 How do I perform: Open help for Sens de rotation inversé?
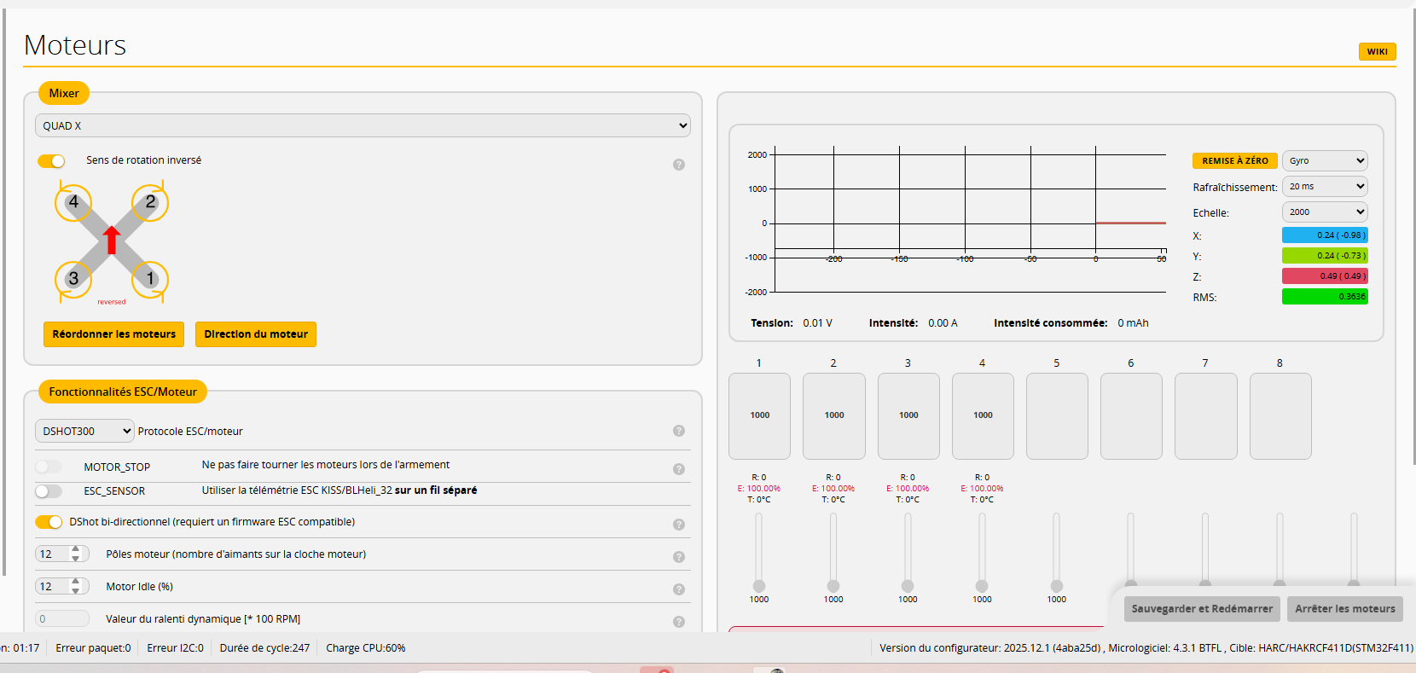click(678, 165)
